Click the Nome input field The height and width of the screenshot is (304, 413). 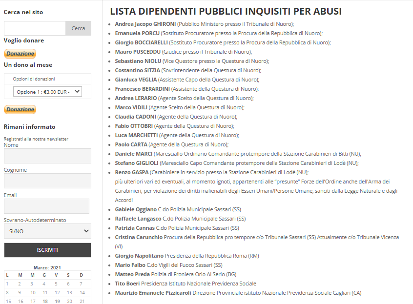(47, 156)
